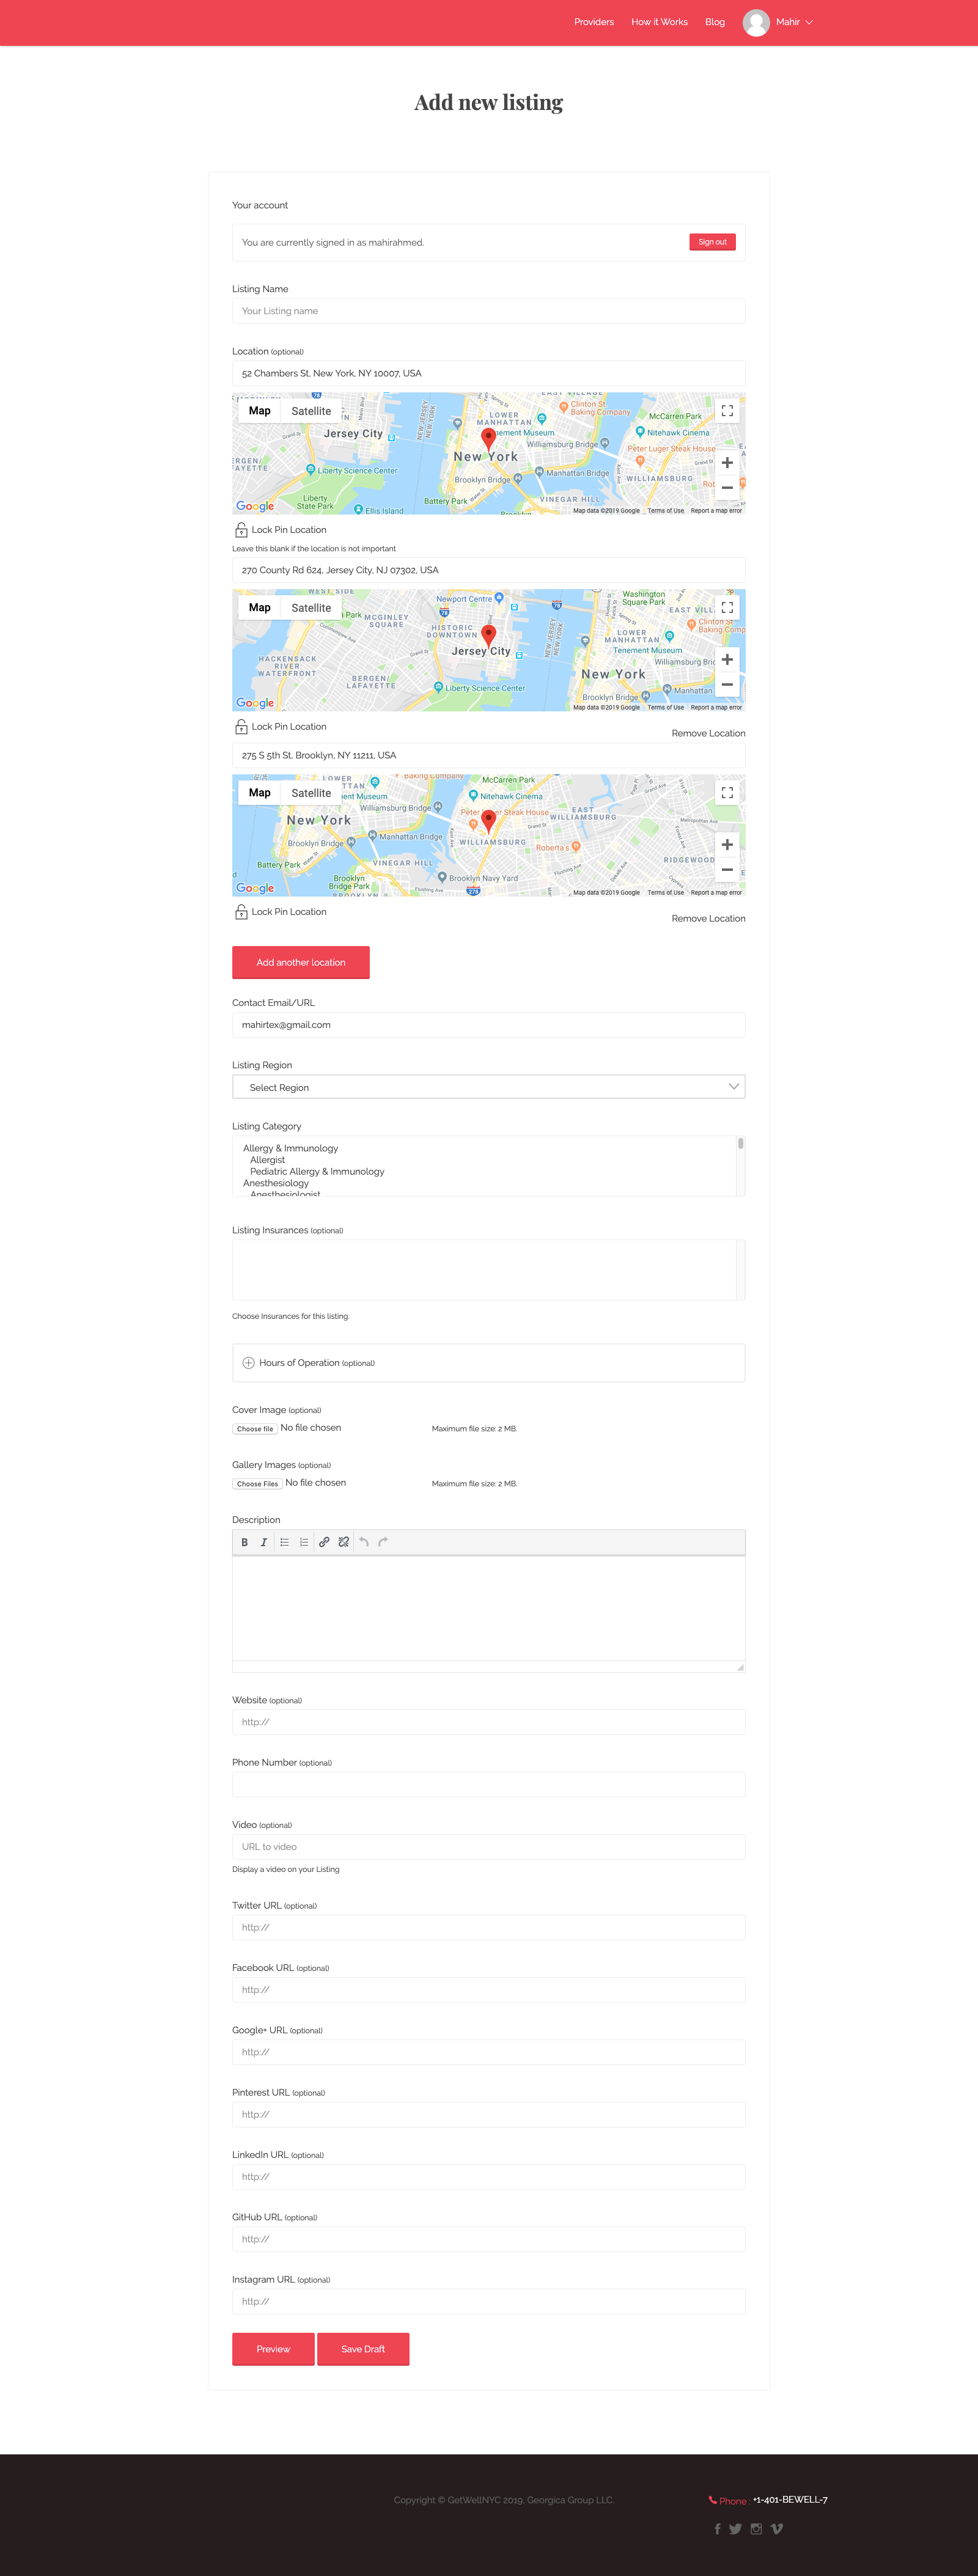Remove the 270 County Rd 624 location
This screenshot has width=978, height=2576.
point(708,733)
